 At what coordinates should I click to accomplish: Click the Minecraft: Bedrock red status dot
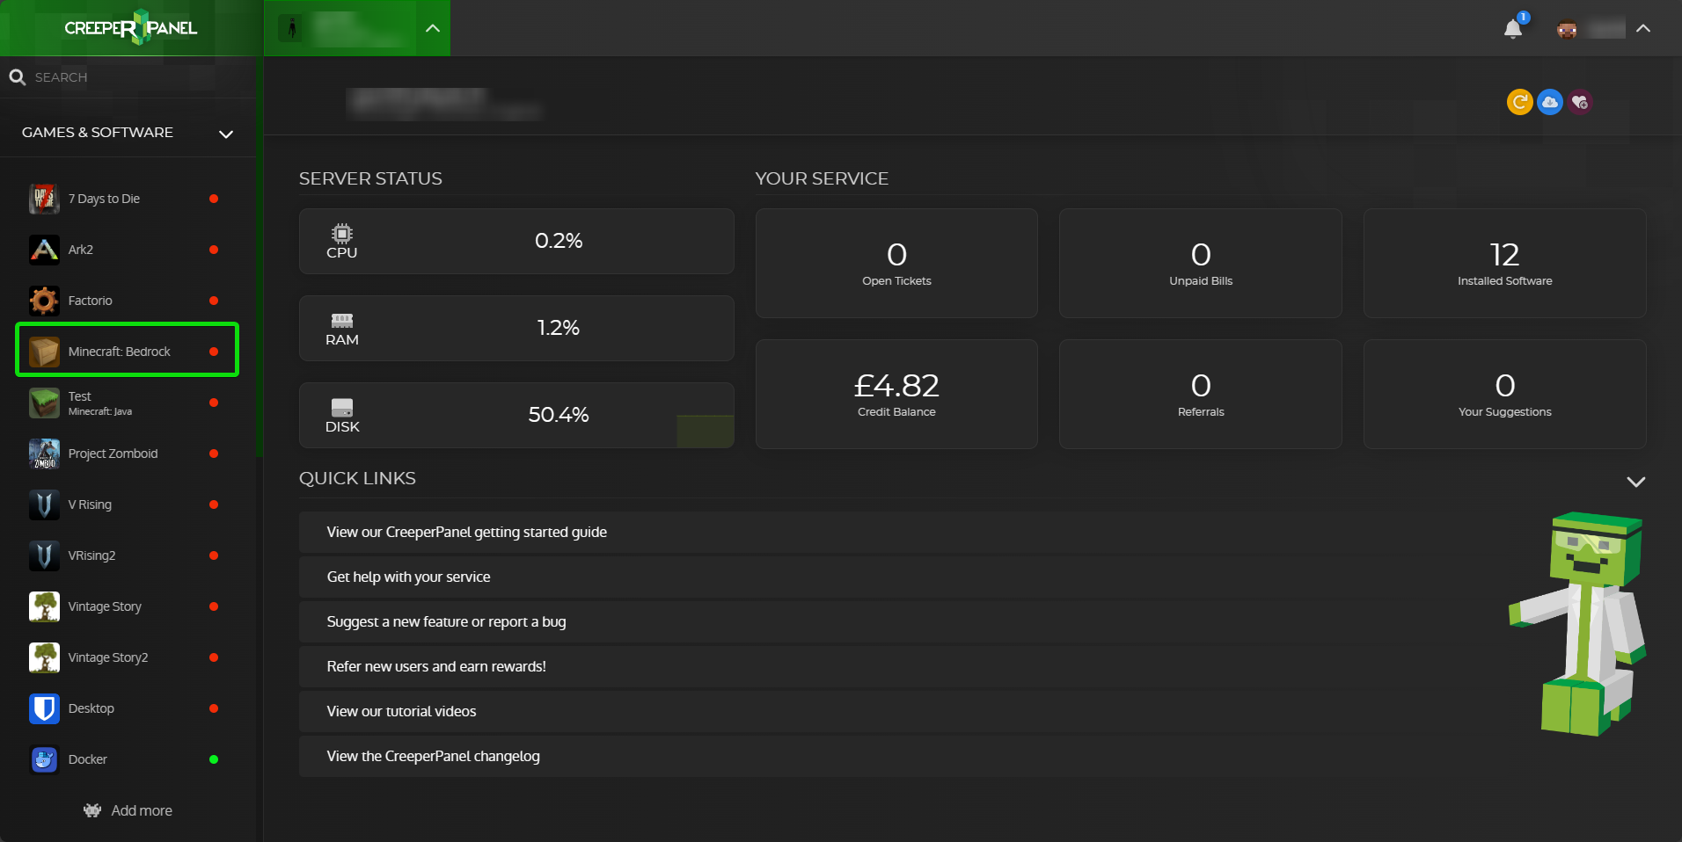tap(214, 352)
